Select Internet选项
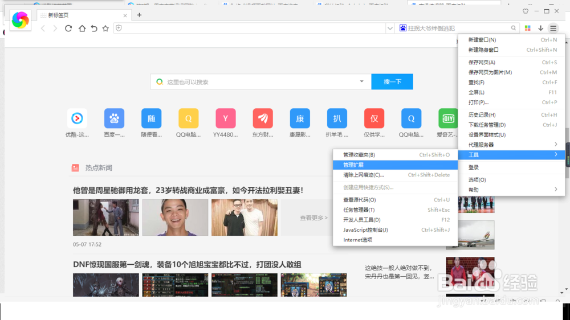 click(x=395, y=240)
